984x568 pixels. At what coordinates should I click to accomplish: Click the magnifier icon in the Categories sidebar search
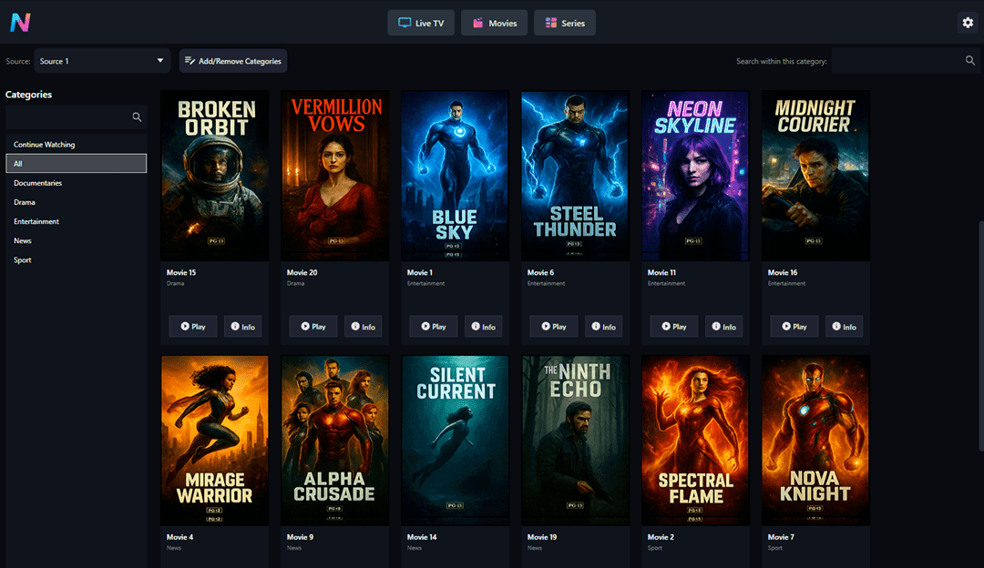point(138,117)
